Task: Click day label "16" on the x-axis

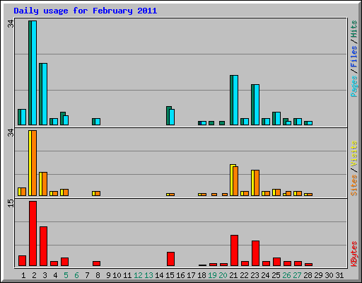Action: (x=180, y=275)
